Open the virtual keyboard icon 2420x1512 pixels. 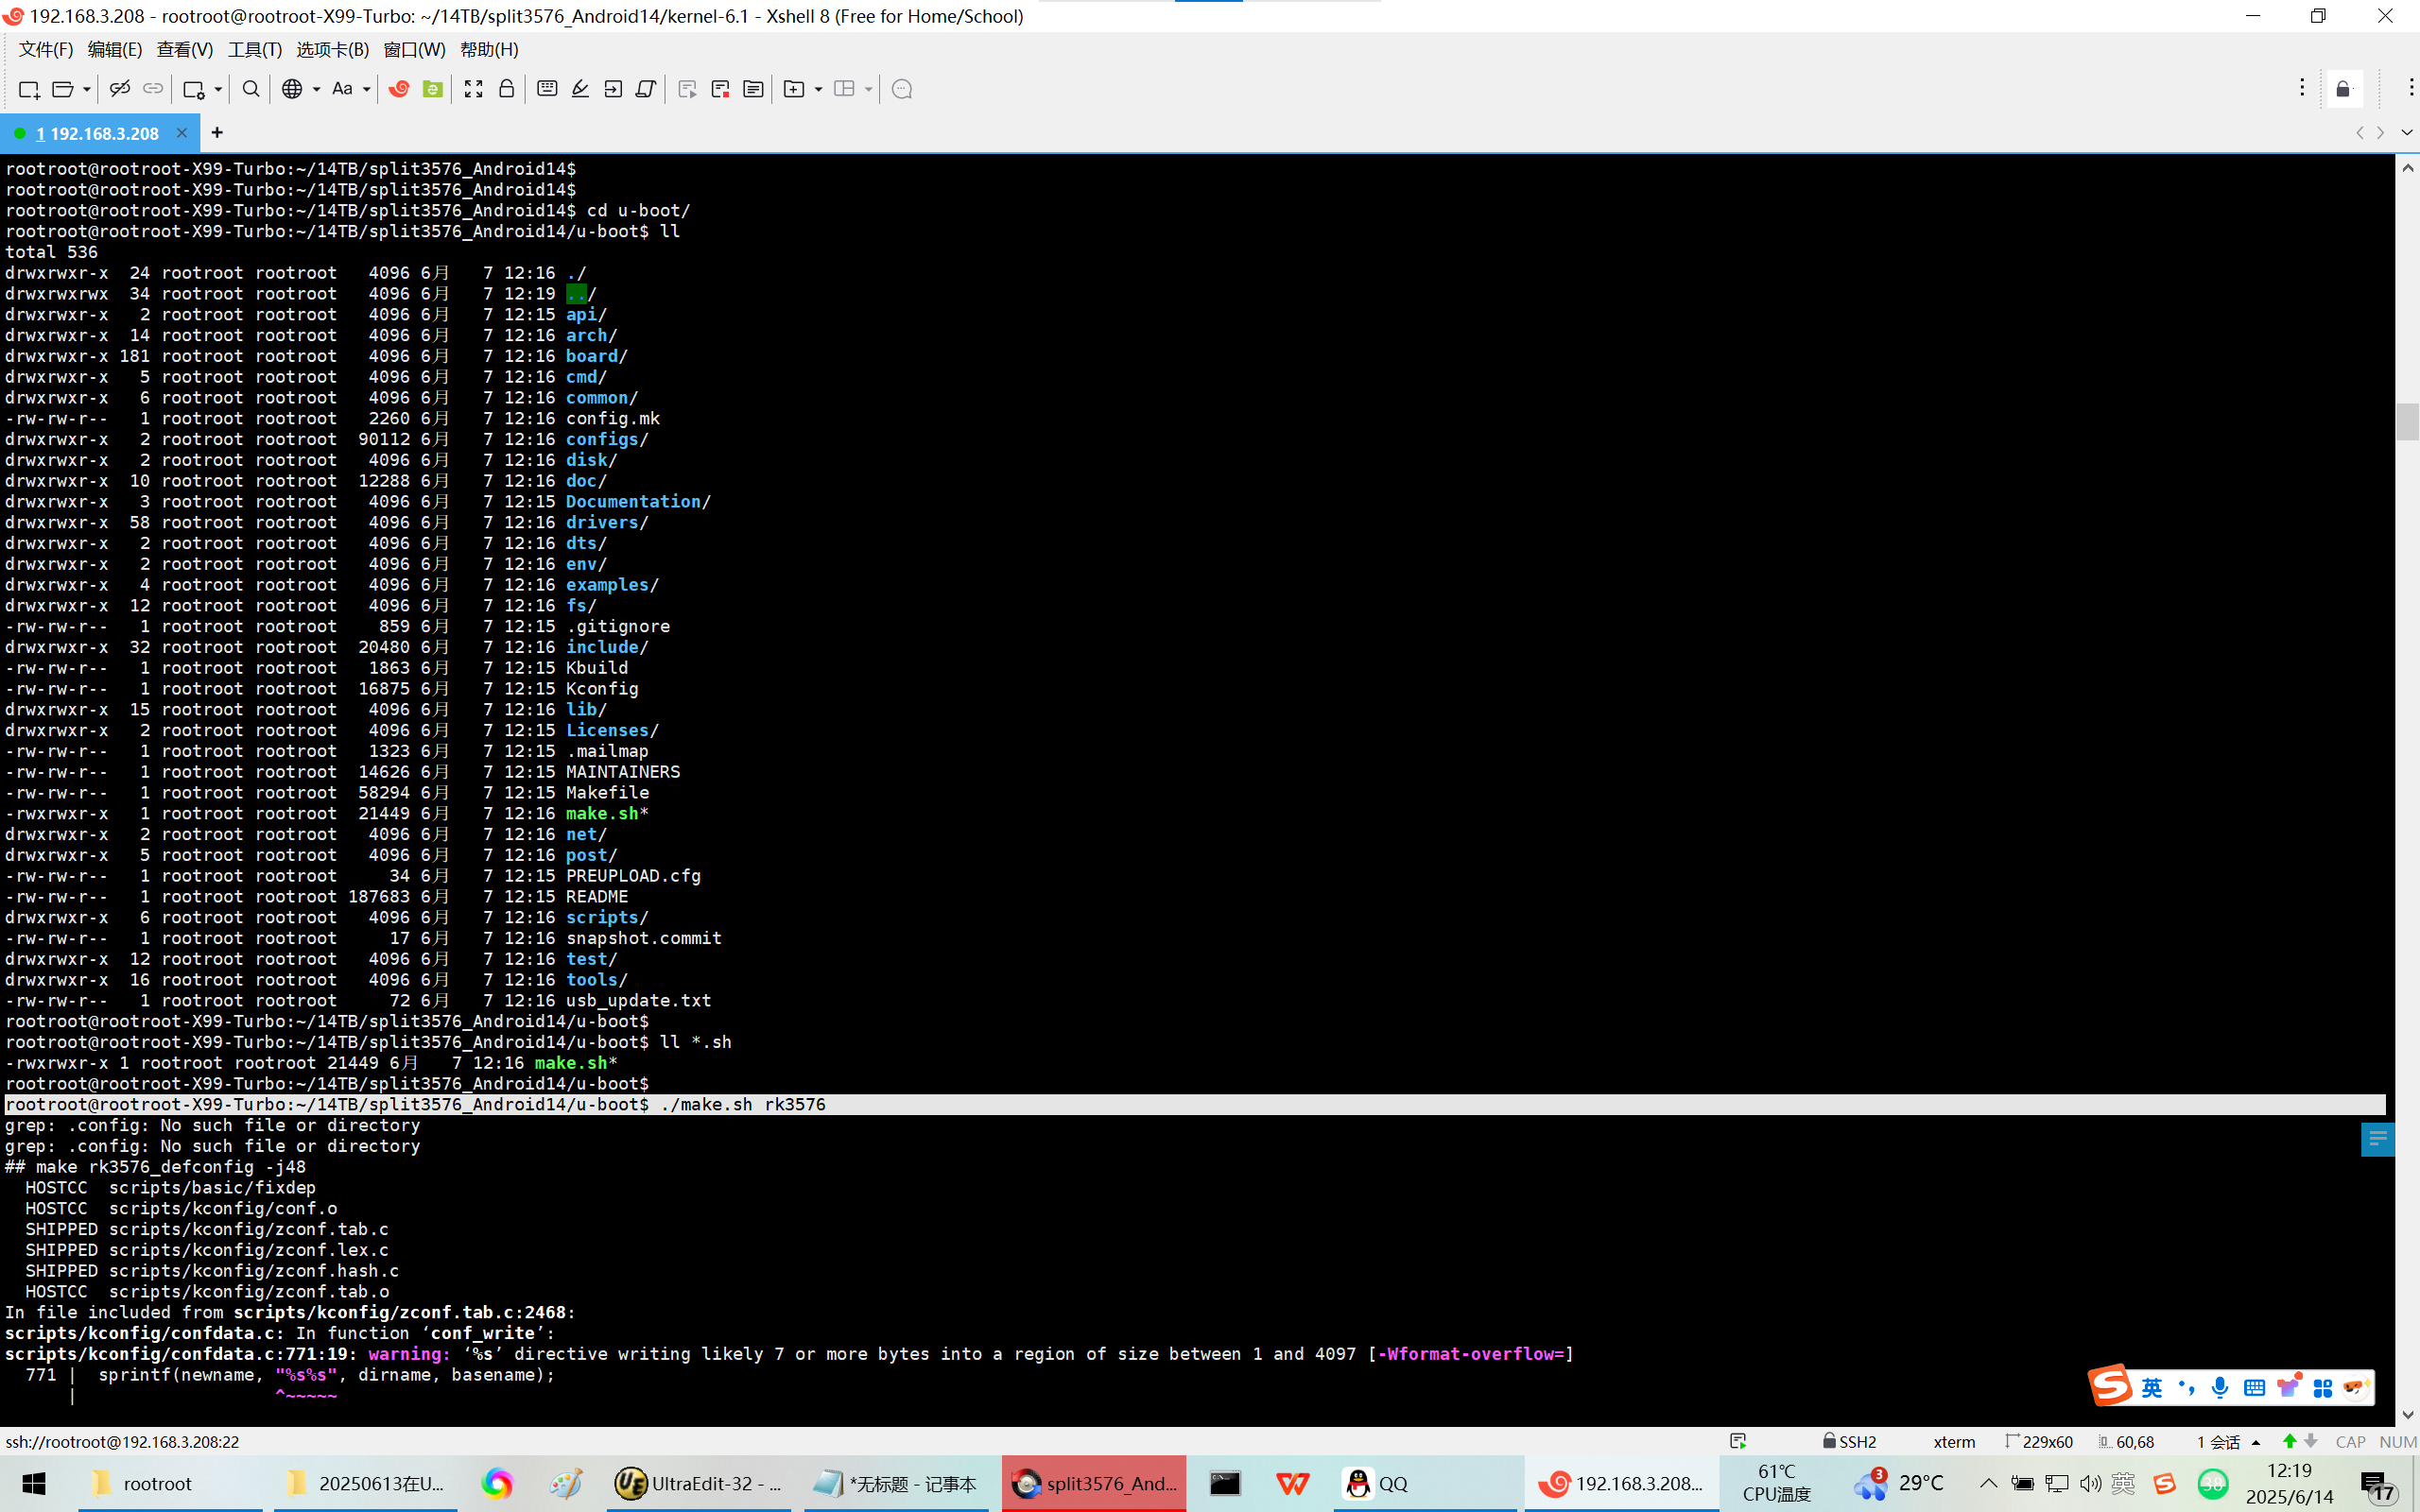(547, 89)
